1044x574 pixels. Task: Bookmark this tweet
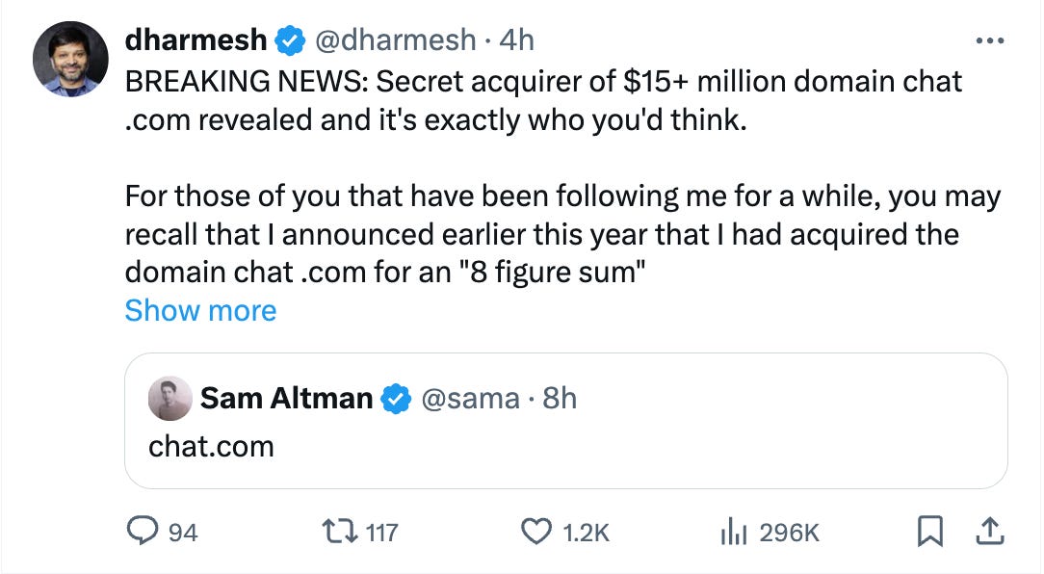[929, 532]
